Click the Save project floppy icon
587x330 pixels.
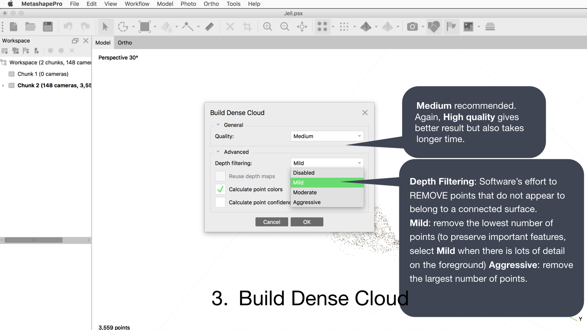(48, 27)
